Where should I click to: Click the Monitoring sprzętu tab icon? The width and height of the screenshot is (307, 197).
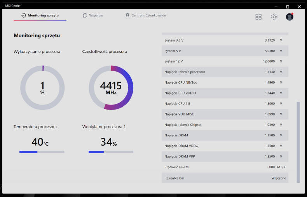pos(23,15)
